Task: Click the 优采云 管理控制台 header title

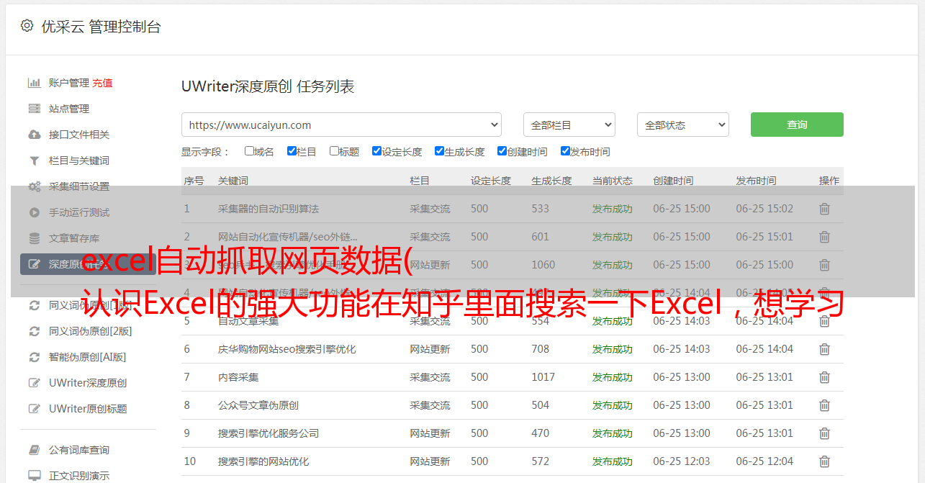Action: coord(101,27)
